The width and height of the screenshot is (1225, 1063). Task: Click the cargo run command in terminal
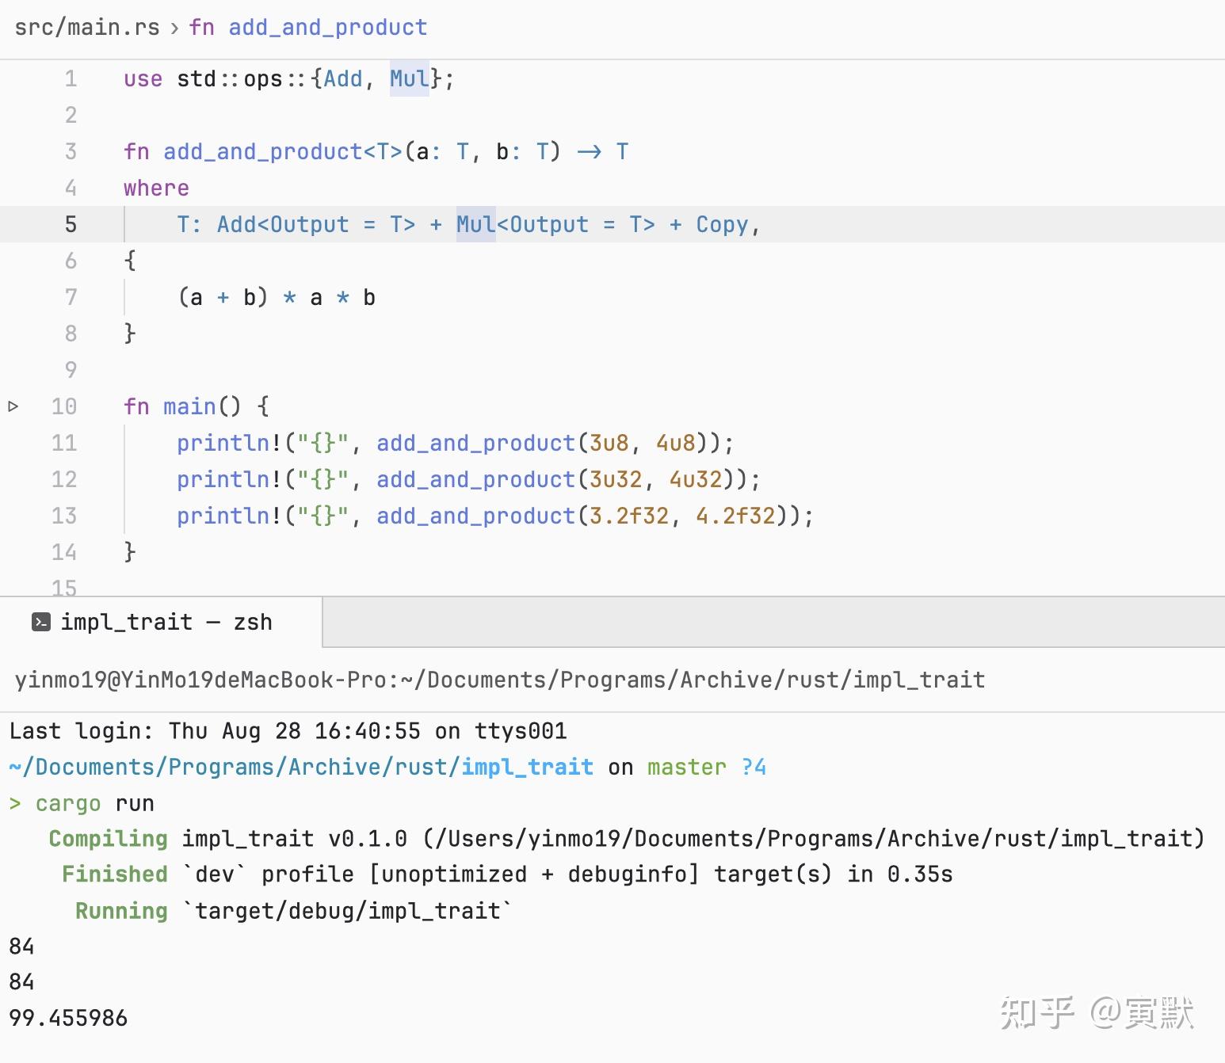[x=95, y=804]
